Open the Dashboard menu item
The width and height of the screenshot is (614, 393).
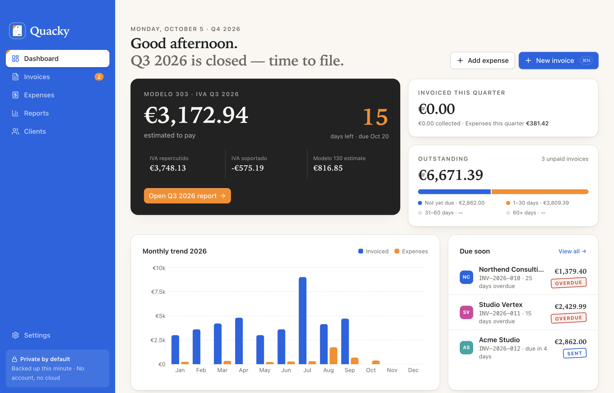[x=58, y=59]
